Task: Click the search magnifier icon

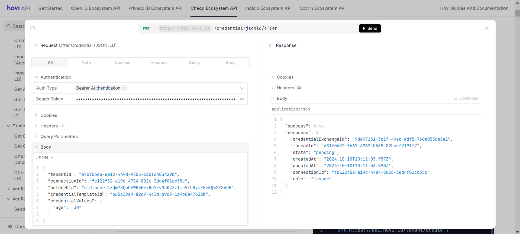Action: point(9,26)
